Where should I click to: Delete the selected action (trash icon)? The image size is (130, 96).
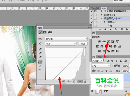(x=127, y=29)
